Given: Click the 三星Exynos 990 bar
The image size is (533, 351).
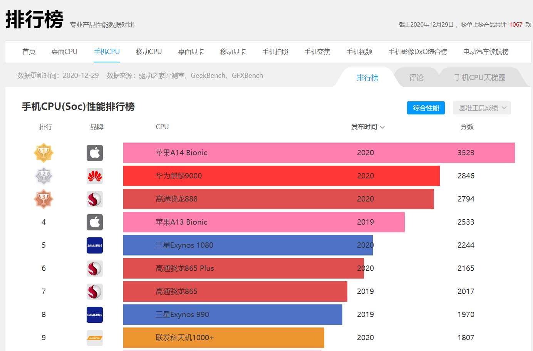Looking at the screenshot, I should click(x=233, y=315).
